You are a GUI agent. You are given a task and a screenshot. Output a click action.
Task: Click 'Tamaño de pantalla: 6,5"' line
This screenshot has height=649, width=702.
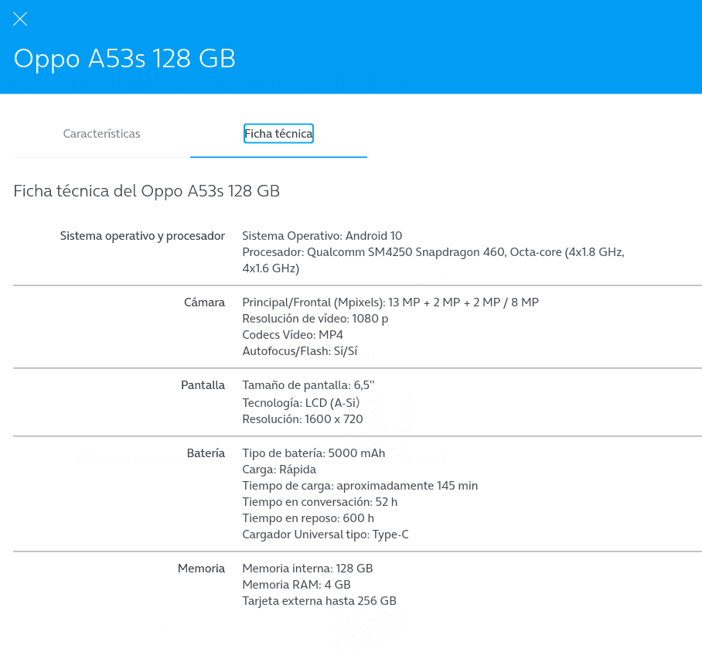[x=308, y=385]
